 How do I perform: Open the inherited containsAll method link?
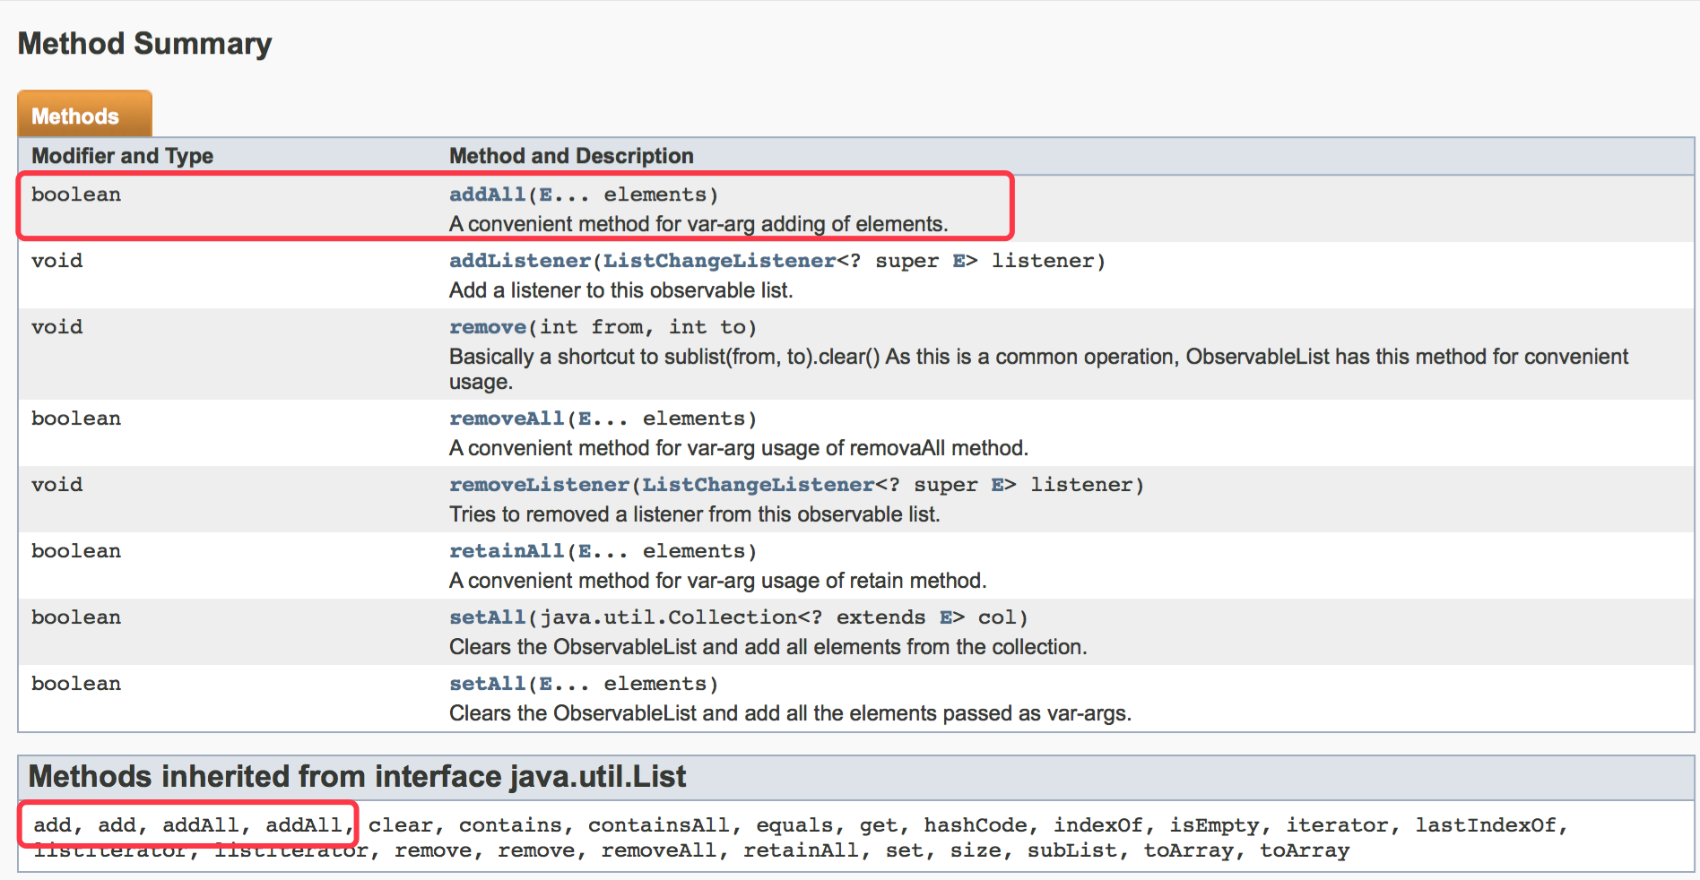658,825
